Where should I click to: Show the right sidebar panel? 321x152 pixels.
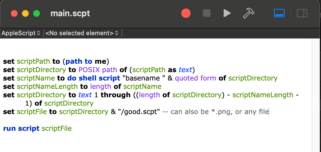pos(302,13)
